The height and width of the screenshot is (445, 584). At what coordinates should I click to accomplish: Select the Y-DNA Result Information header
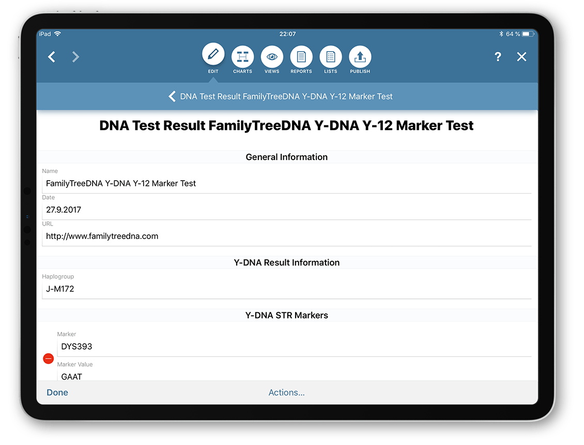[287, 263]
